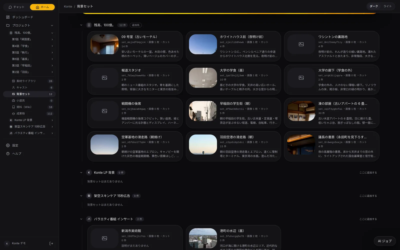Click the K avatar of Konte LP 背景 section
Viewport: 400px width, 250px height.
click(x=89, y=172)
